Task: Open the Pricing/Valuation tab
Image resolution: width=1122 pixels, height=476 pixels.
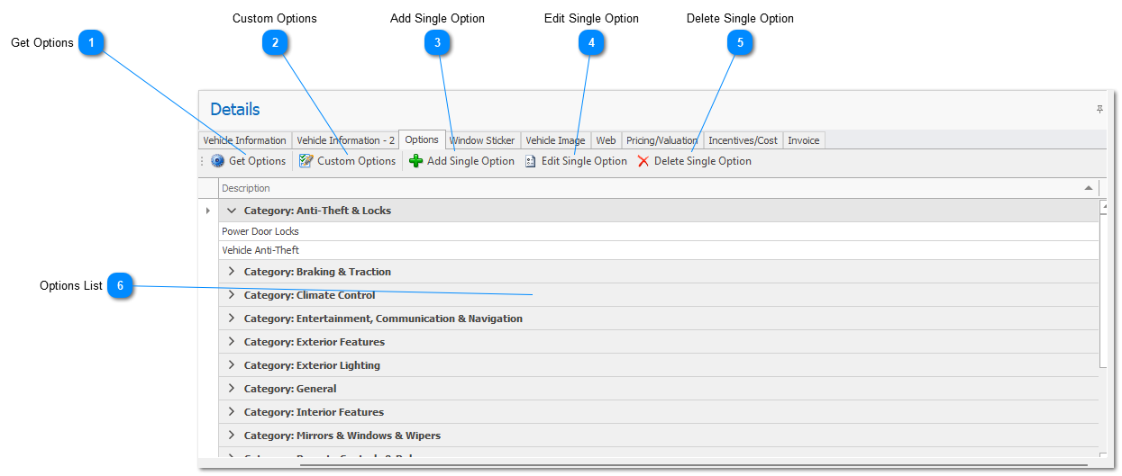Action: [x=661, y=140]
